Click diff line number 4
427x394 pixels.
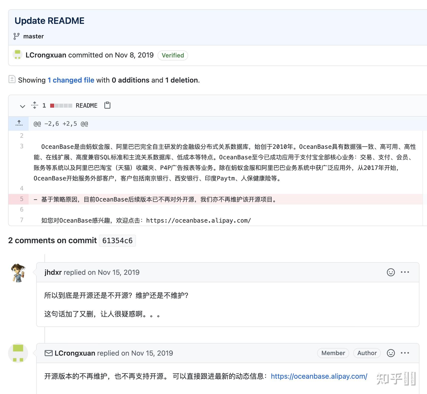22,188
